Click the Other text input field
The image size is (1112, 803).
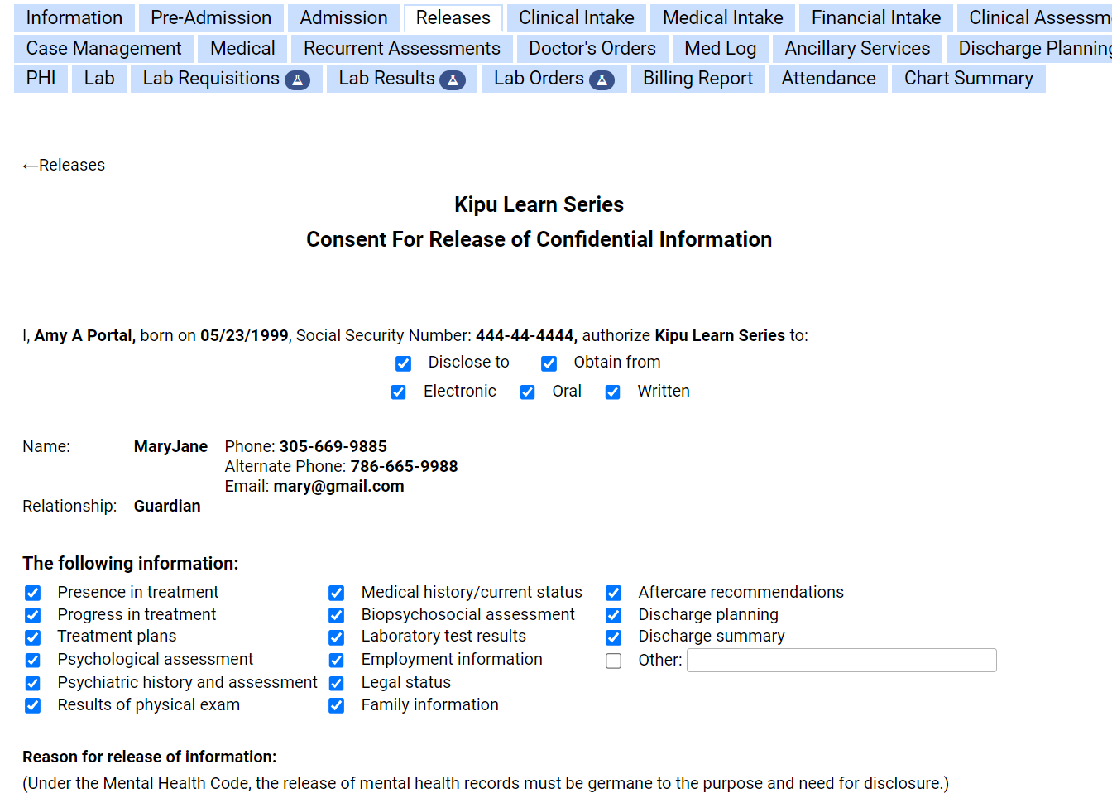pos(841,661)
